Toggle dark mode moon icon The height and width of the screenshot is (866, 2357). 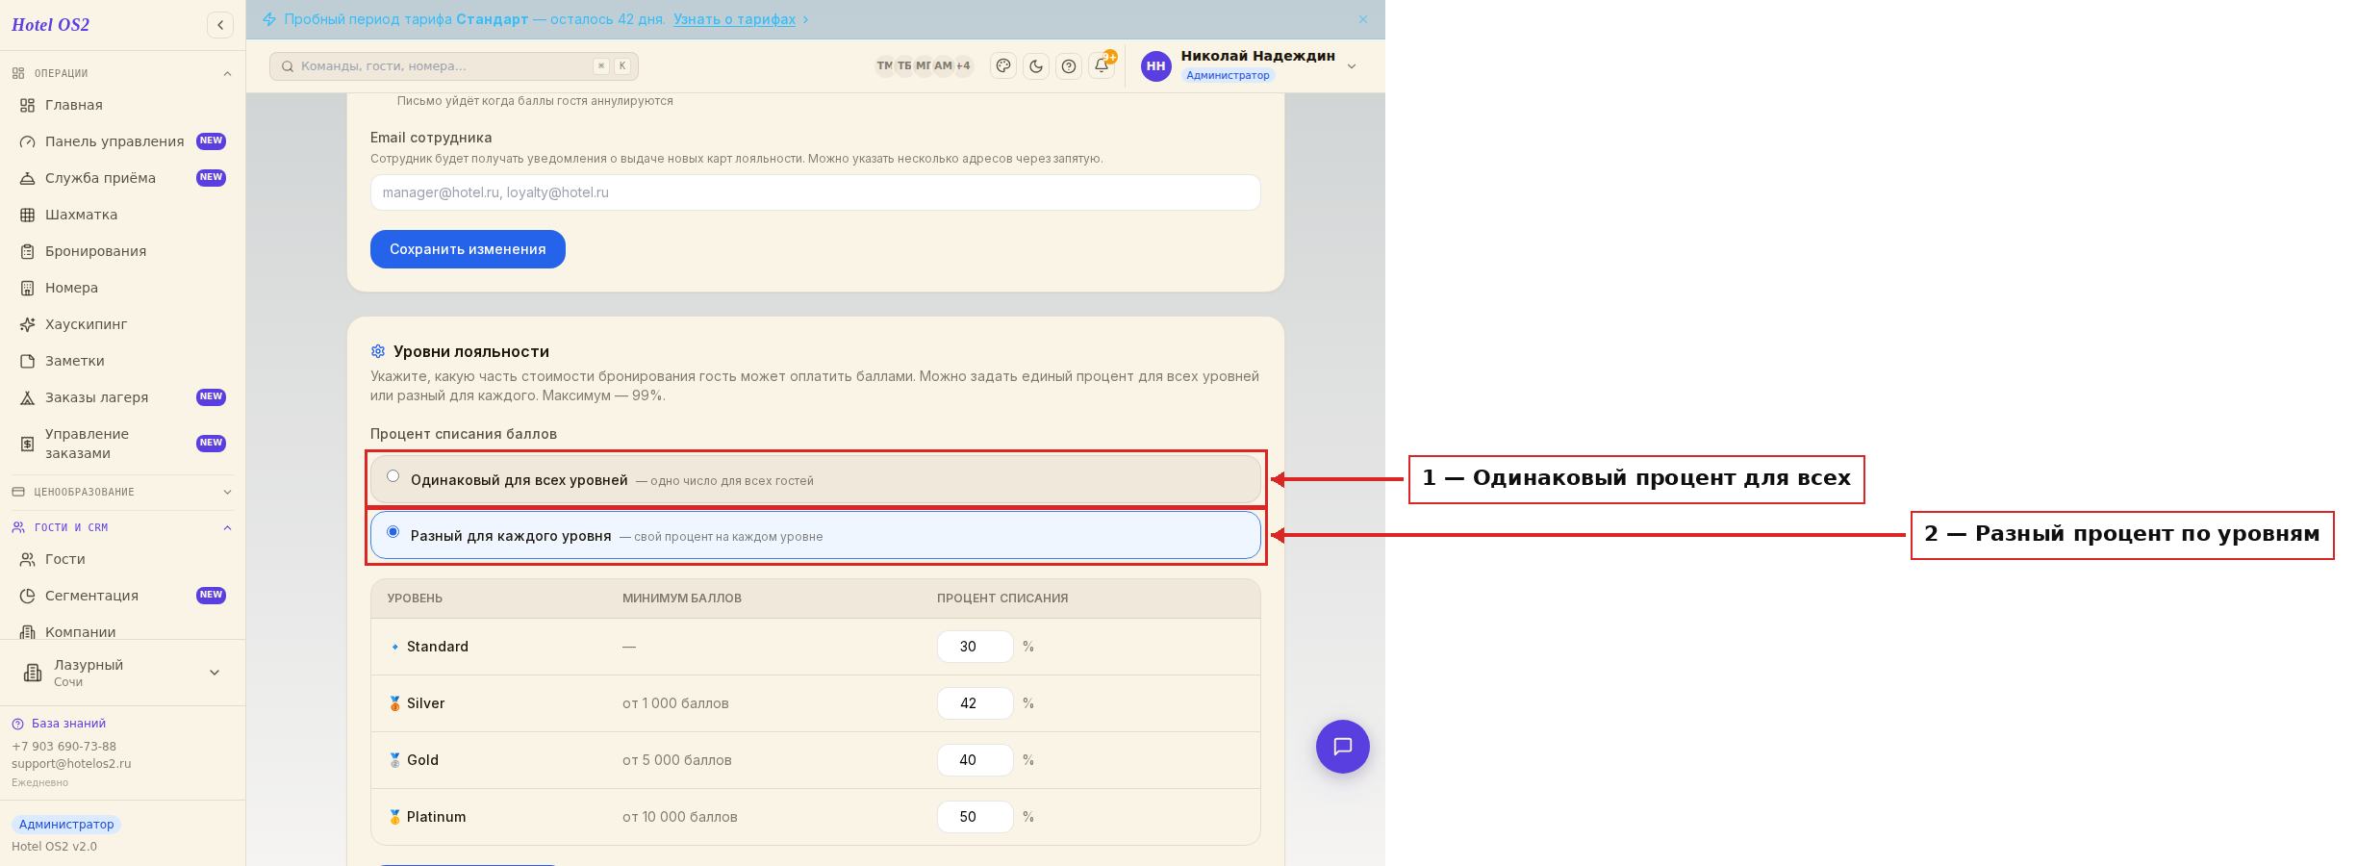(1036, 65)
